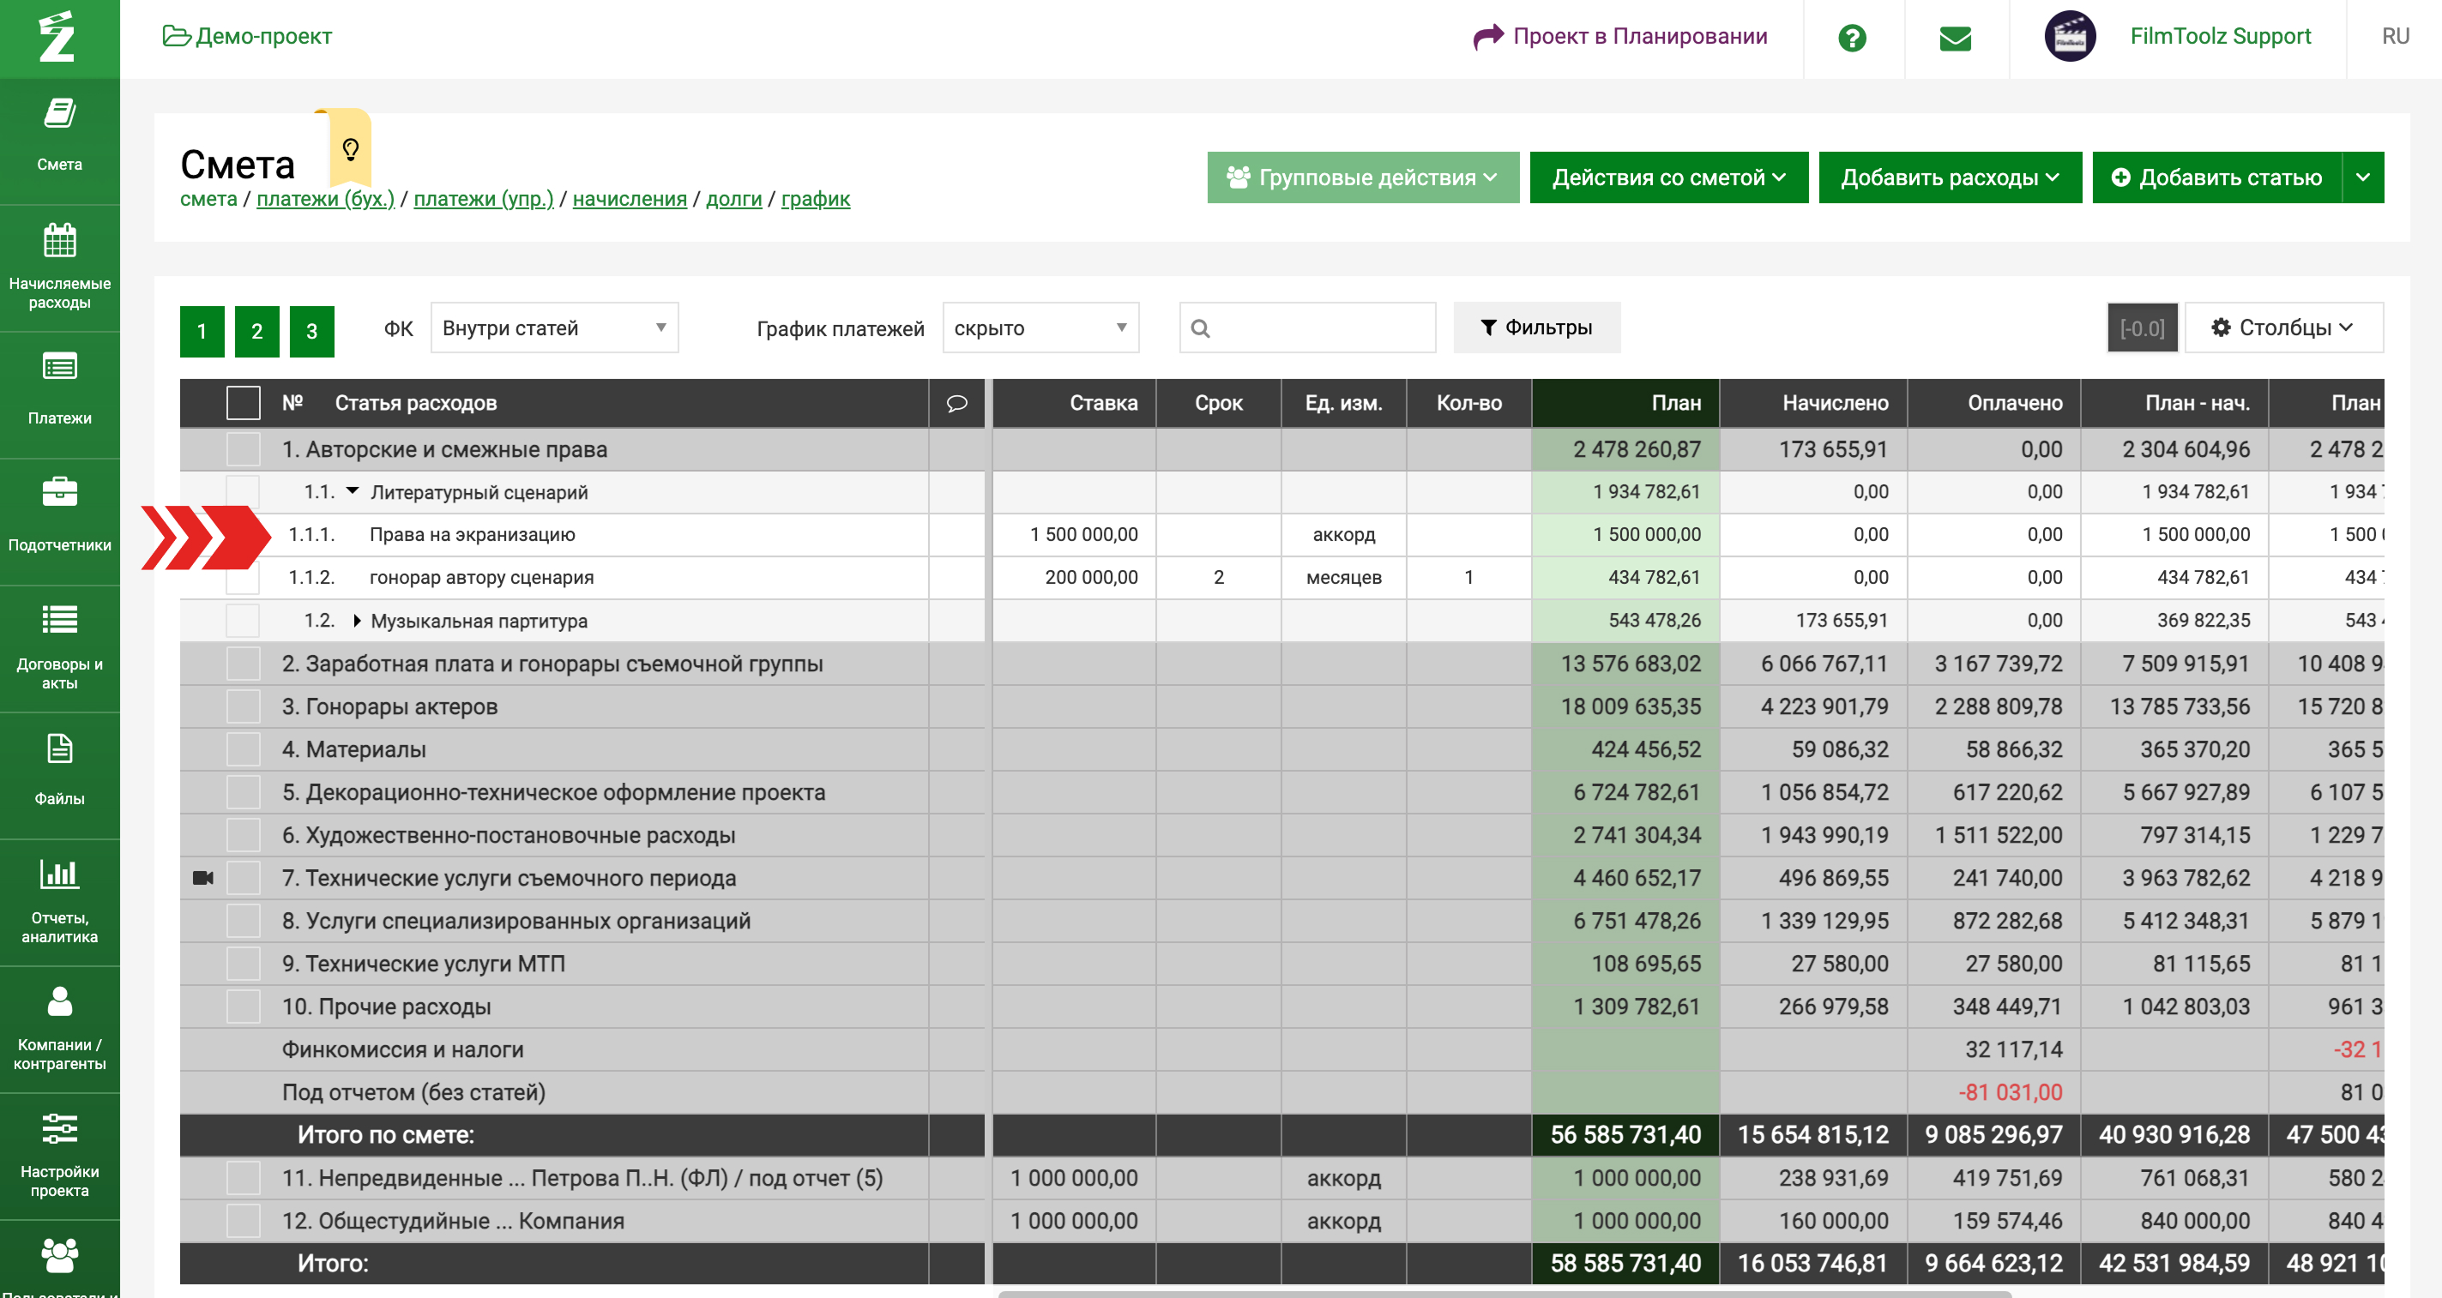2442x1298 pixels.
Task: Click the FilmToolz Support avatar
Action: click(x=2070, y=37)
